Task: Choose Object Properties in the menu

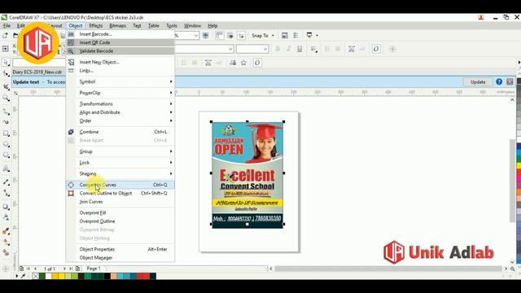Action: pos(120,249)
